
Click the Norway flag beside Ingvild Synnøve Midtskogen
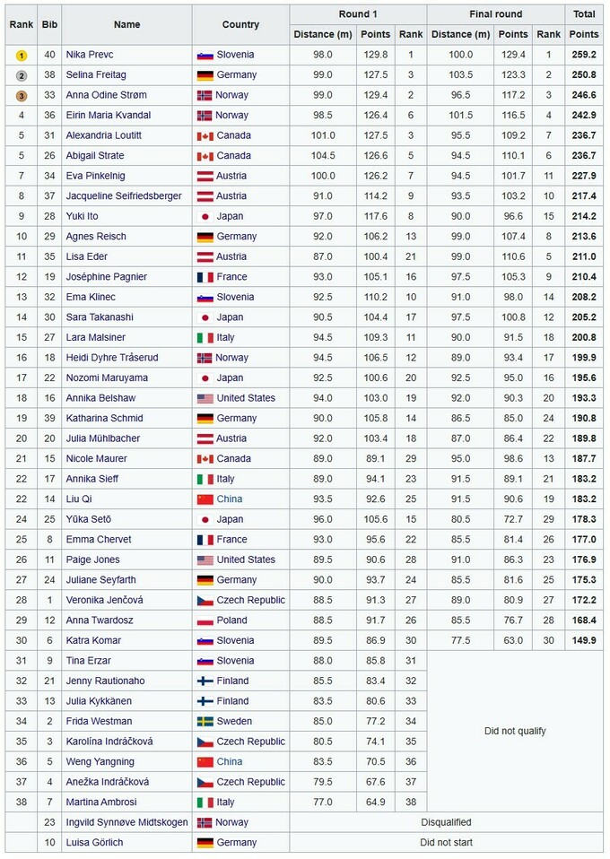click(x=205, y=822)
